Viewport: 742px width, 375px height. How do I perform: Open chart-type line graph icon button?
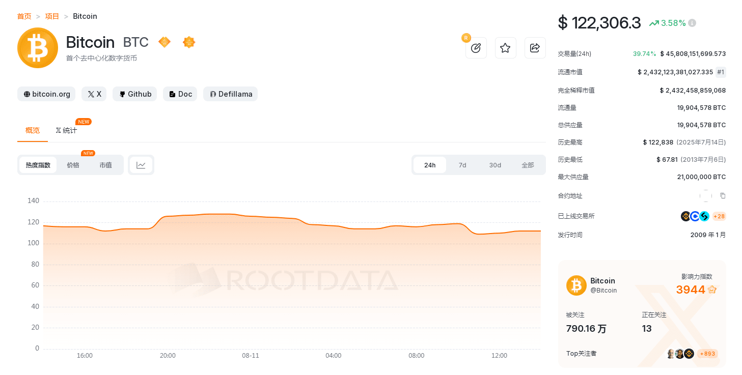(x=141, y=165)
